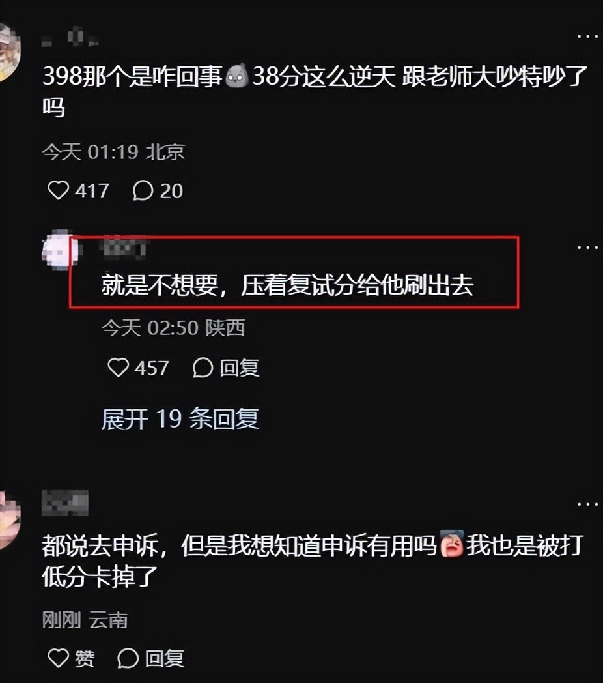This screenshot has height=683, width=603.
Task: Tap heart icon on the Yunnan comment
Action: (59, 658)
